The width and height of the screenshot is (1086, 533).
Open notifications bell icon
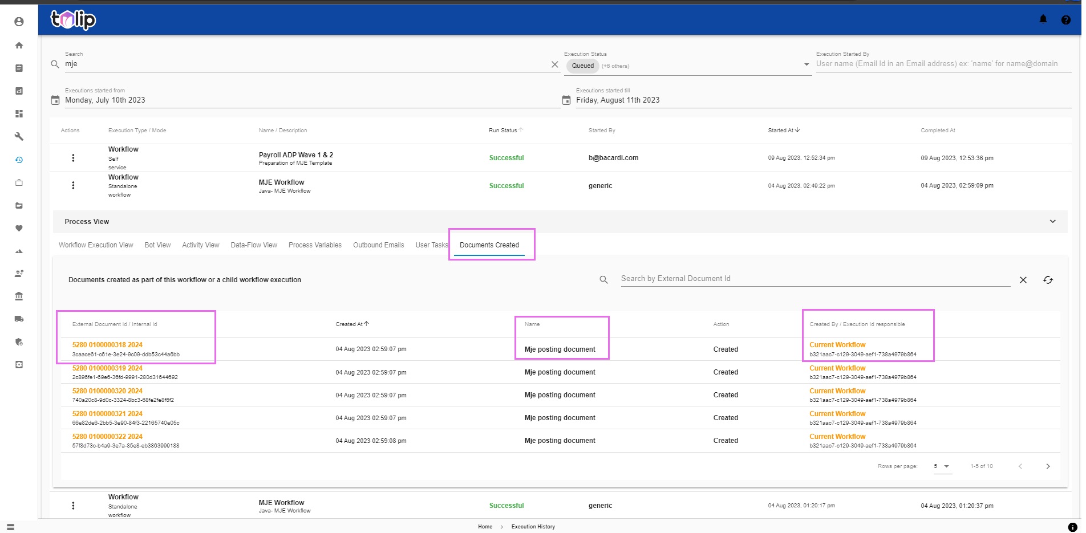(x=1043, y=19)
